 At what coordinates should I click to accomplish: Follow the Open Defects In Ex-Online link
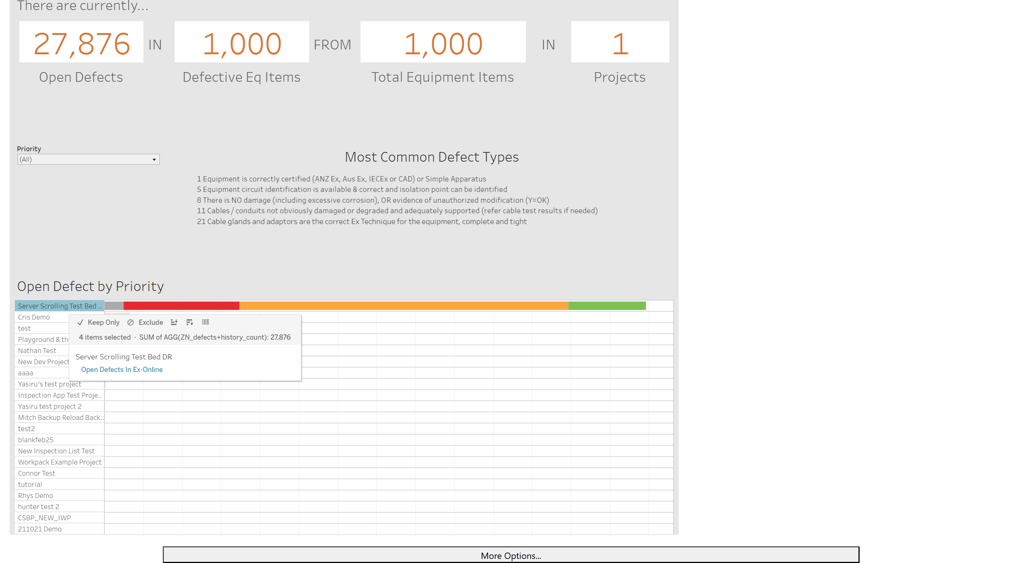[x=122, y=369]
